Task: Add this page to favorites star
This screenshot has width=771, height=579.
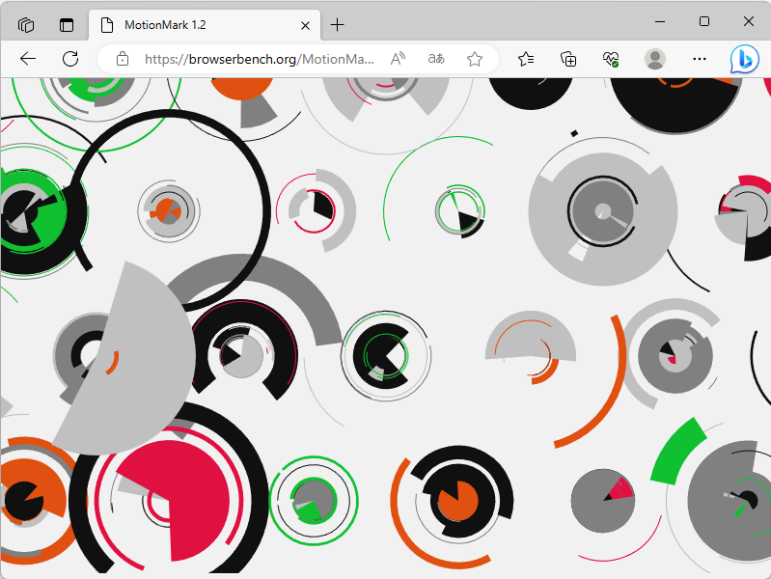Action: click(475, 59)
